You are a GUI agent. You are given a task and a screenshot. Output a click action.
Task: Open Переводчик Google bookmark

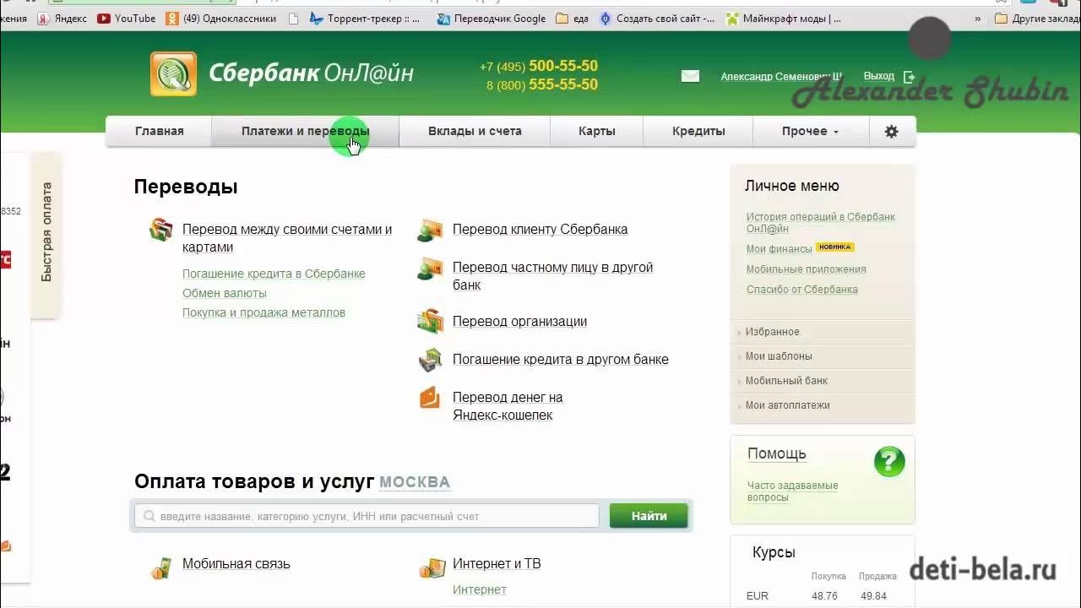point(492,18)
